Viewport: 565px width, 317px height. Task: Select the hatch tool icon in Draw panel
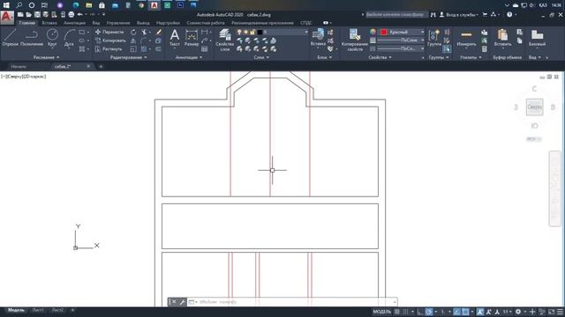click(x=82, y=49)
